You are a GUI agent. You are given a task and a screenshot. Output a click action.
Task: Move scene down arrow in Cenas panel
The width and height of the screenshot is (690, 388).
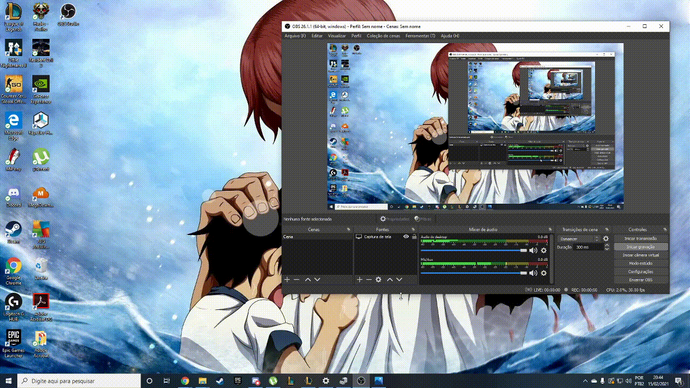click(x=318, y=280)
